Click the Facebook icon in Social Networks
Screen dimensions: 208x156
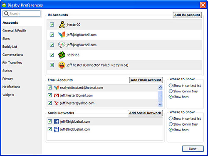click(56, 121)
